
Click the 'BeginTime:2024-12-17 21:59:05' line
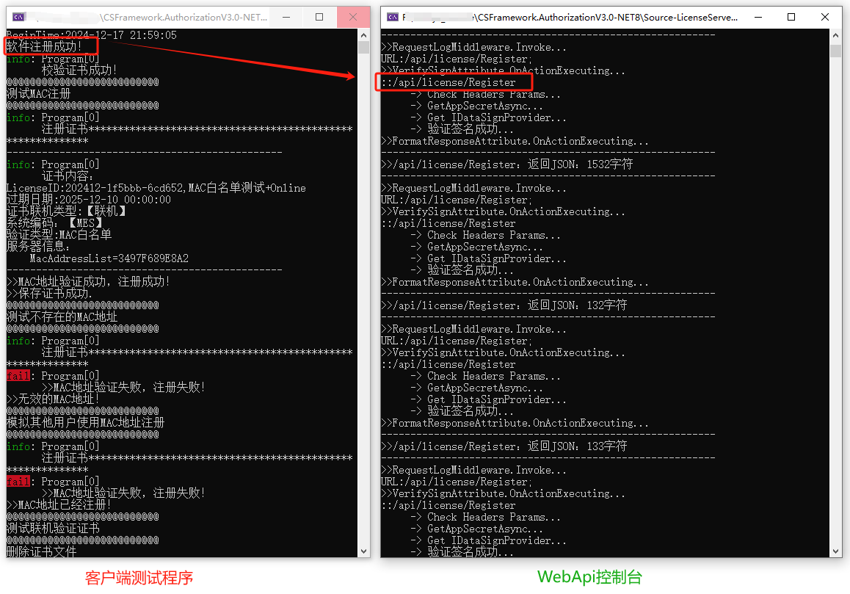point(92,35)
